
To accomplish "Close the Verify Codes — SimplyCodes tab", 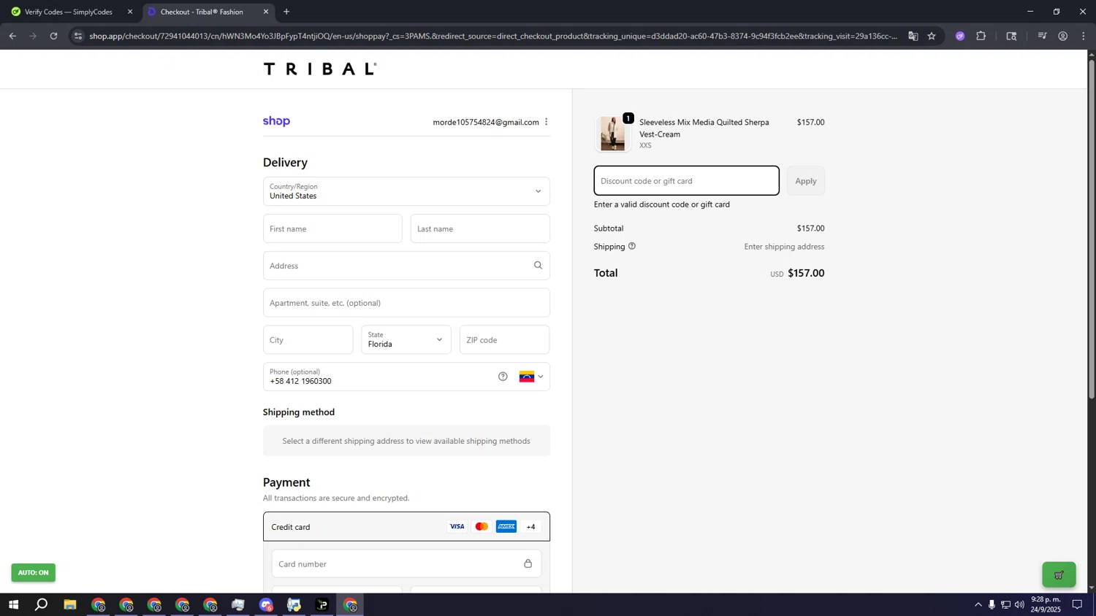I will pos(130,12).
